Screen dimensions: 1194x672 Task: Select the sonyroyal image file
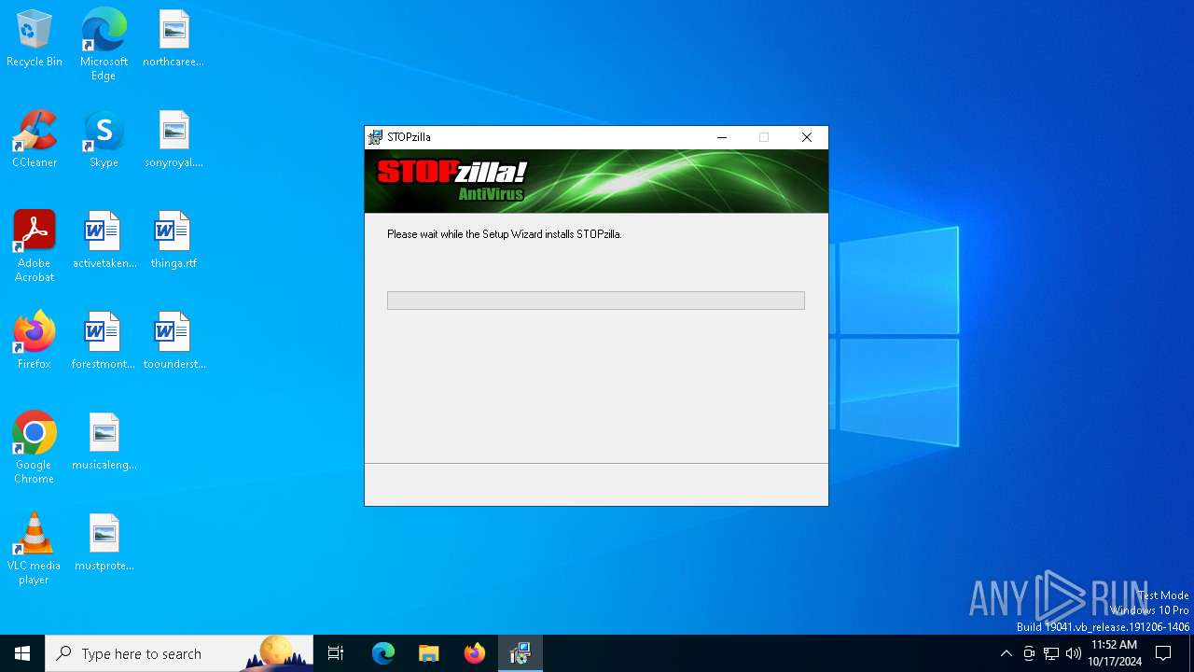tap(174, 140)
